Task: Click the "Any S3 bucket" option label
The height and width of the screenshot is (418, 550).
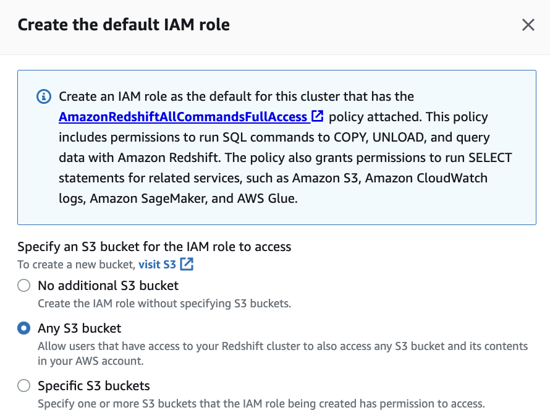Action: coord(80,328)
